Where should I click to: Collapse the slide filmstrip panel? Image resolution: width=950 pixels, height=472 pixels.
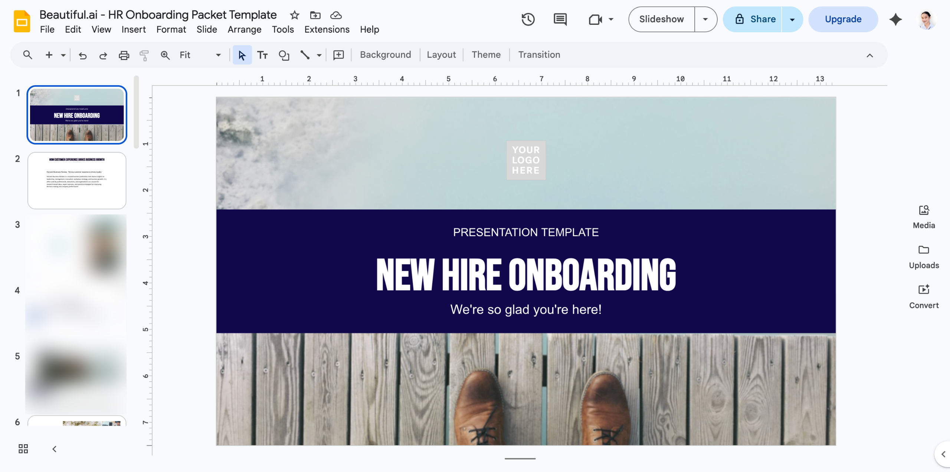54,449
